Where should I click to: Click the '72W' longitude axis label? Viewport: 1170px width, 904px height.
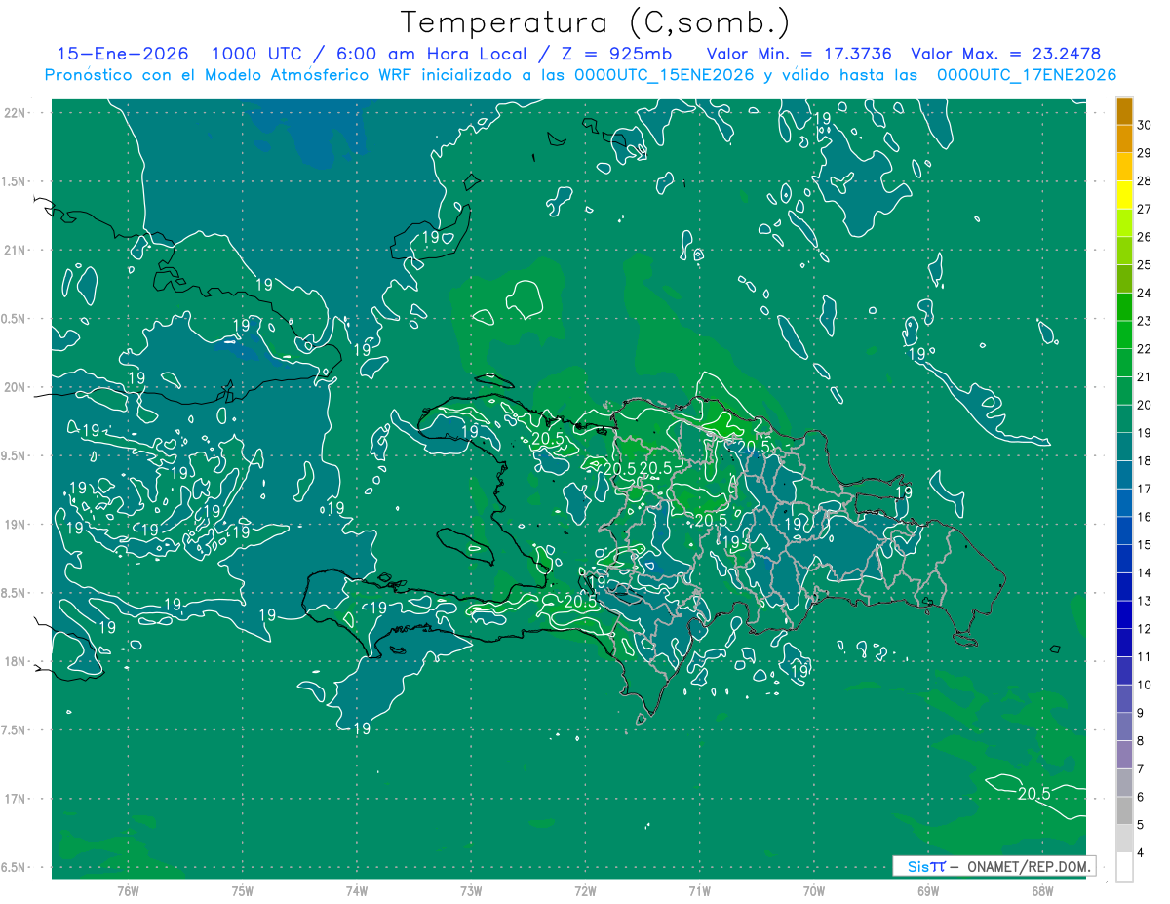coord(585,890)
